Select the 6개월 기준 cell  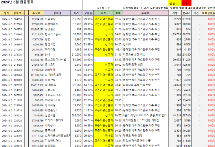104,8
